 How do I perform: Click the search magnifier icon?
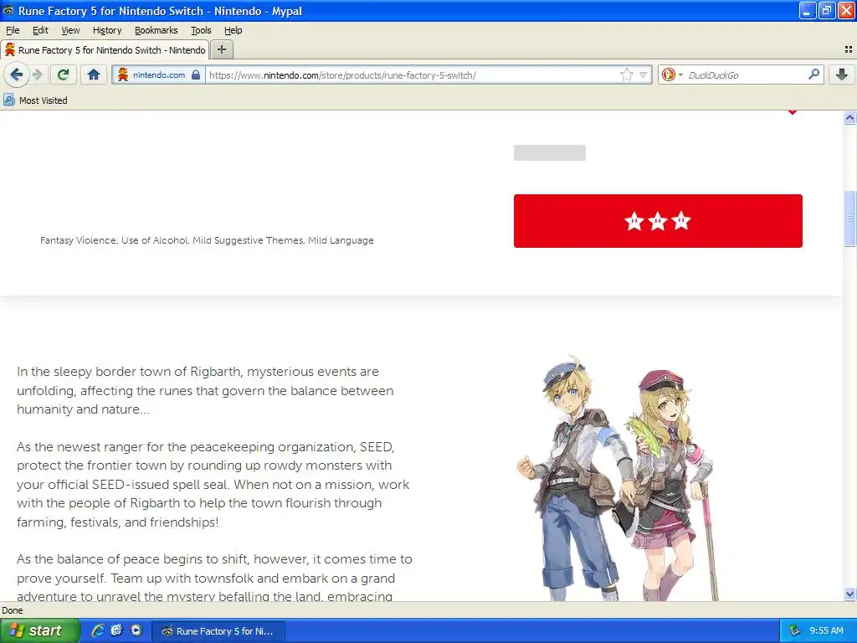pos(813,75)
